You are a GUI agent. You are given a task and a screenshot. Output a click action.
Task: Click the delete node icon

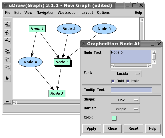point(7,33)
